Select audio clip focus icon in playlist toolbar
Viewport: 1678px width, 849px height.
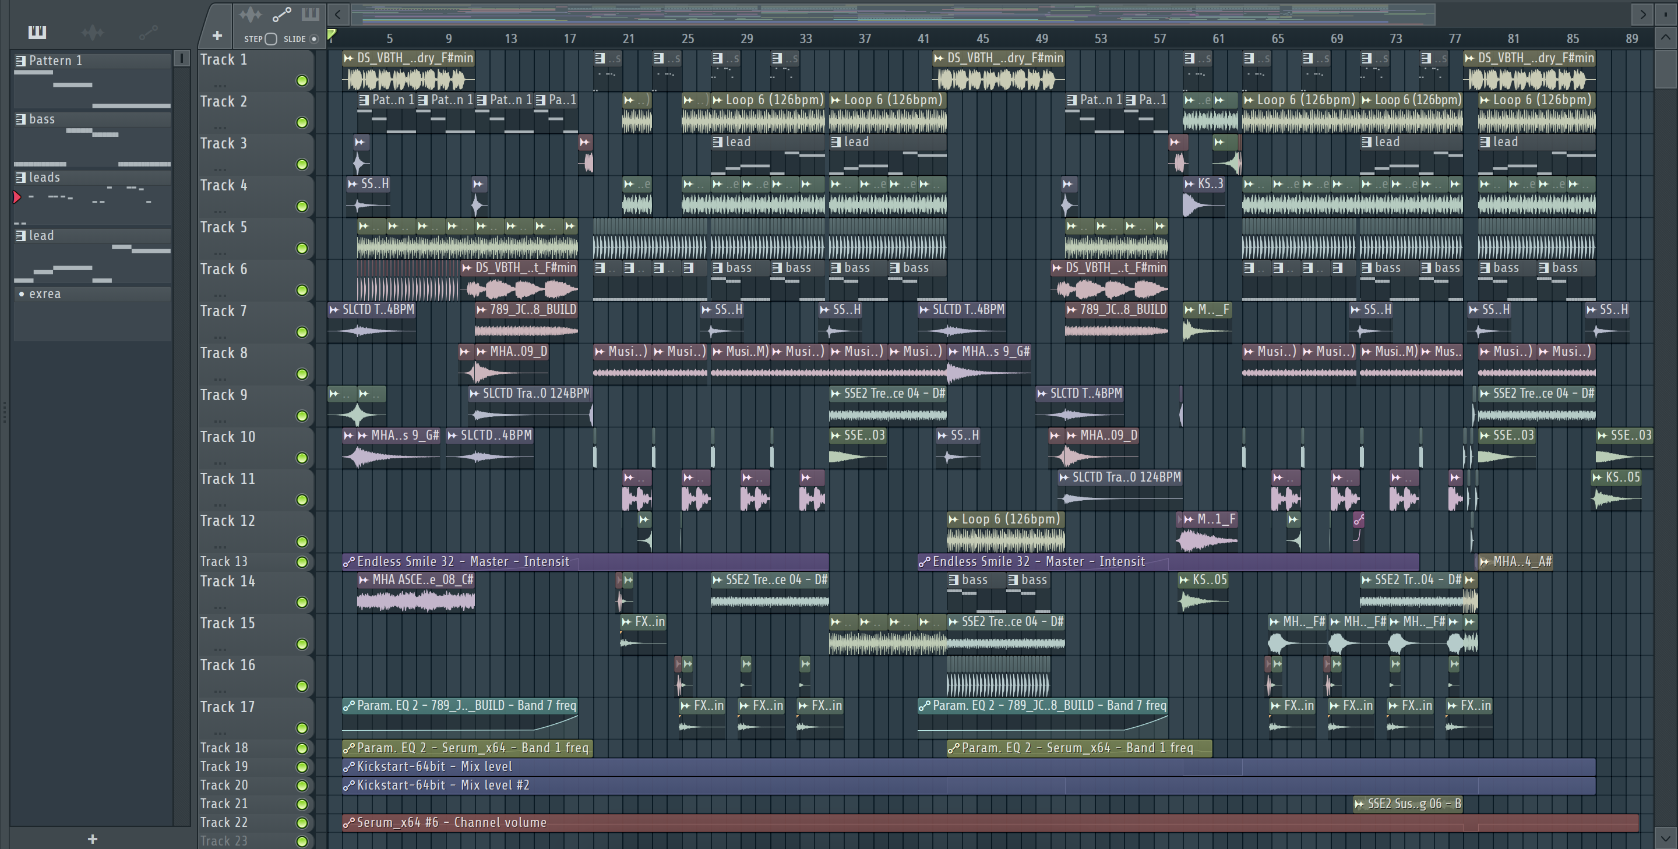point(250,15)
